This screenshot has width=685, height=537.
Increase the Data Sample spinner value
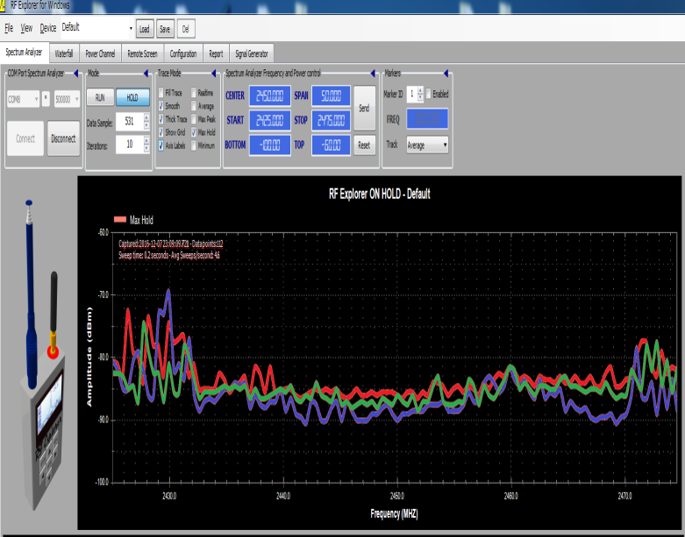click(146, 117)
